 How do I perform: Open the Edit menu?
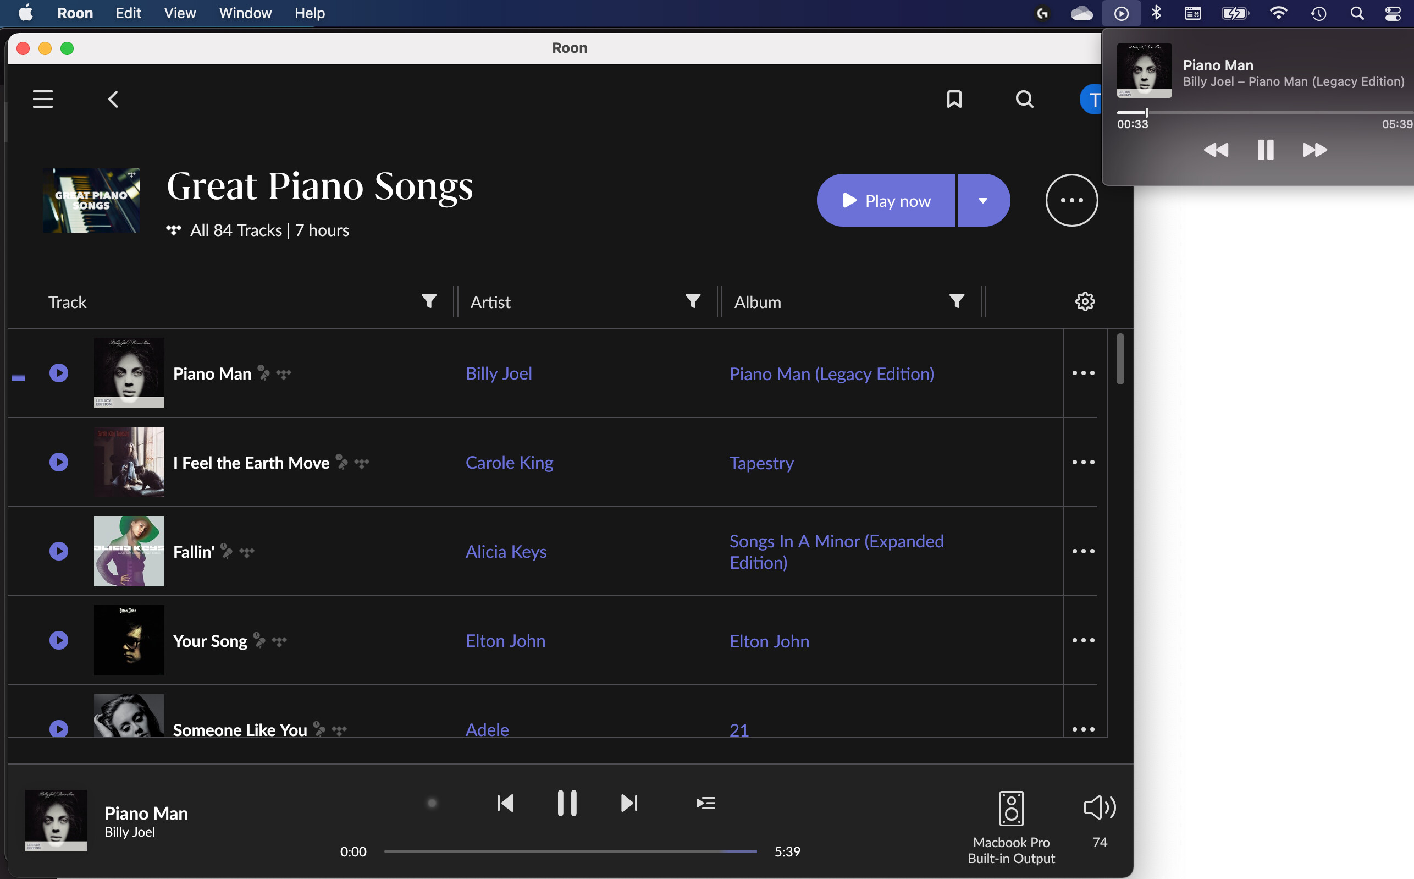128,13
